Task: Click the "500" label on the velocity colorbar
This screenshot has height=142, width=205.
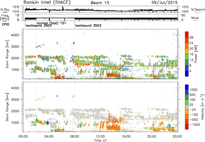Action: (x=192, y=95)
